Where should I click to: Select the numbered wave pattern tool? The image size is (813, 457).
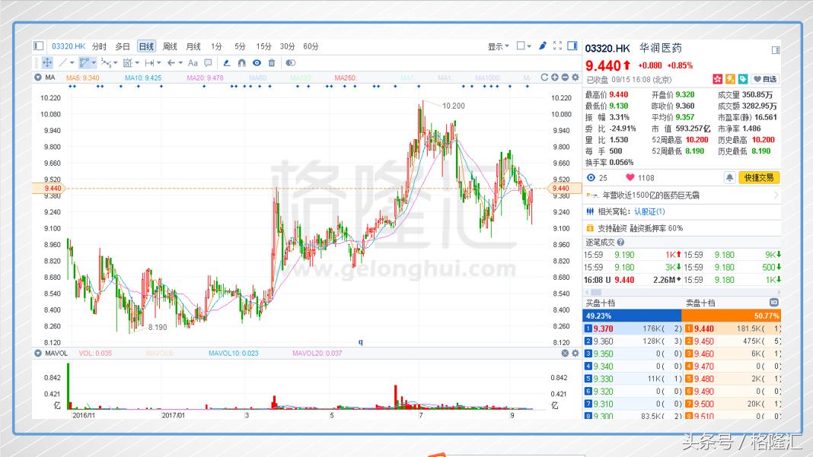(106, 62)
